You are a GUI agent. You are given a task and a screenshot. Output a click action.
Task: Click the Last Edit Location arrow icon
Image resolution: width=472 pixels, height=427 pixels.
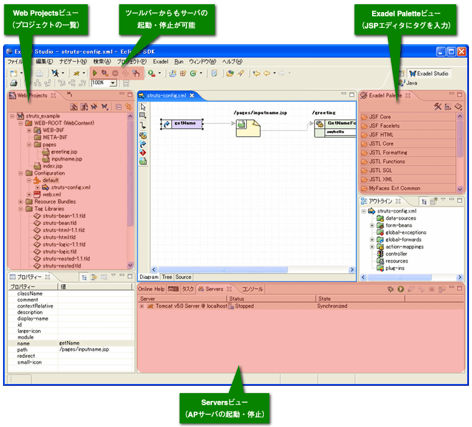coord(256,73)
